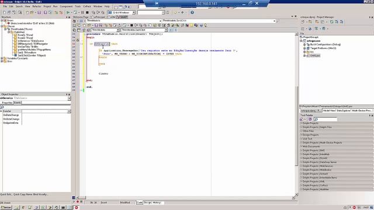374x210 pixels.
Task: Switch to the Welcome Page tab
Action: click(x=81, y=17)
